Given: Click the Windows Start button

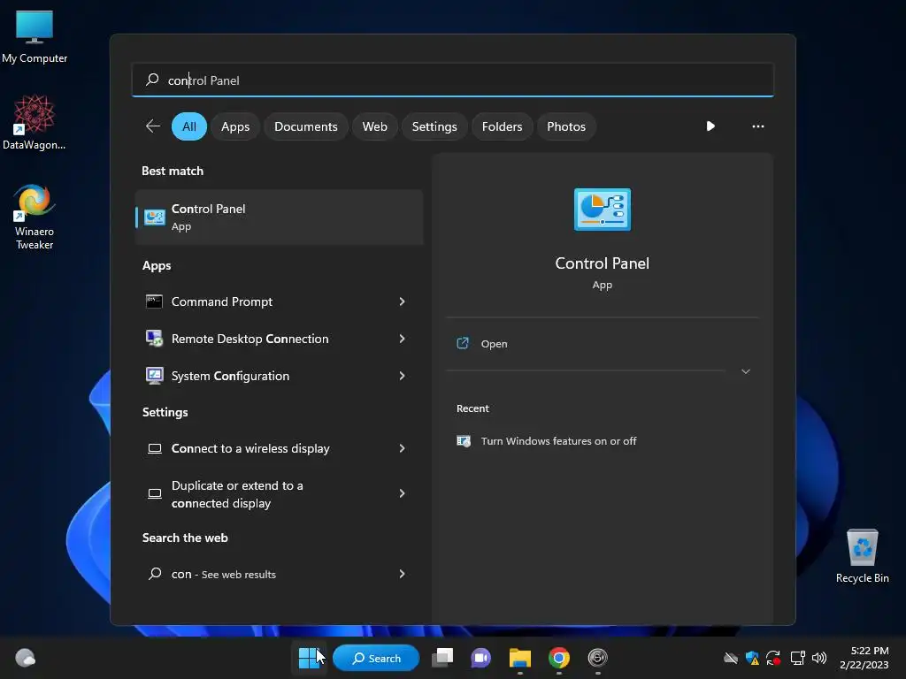Looking at the screenshot, I should pyautogui.click(x=309, y=658).
